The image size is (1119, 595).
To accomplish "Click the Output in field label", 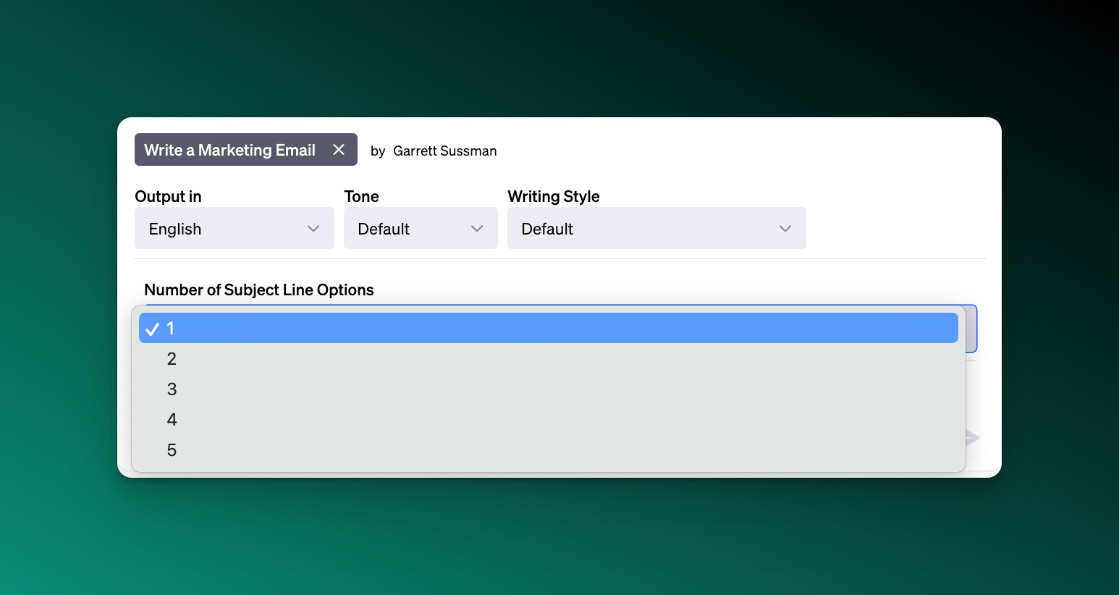I will point(168,197).
